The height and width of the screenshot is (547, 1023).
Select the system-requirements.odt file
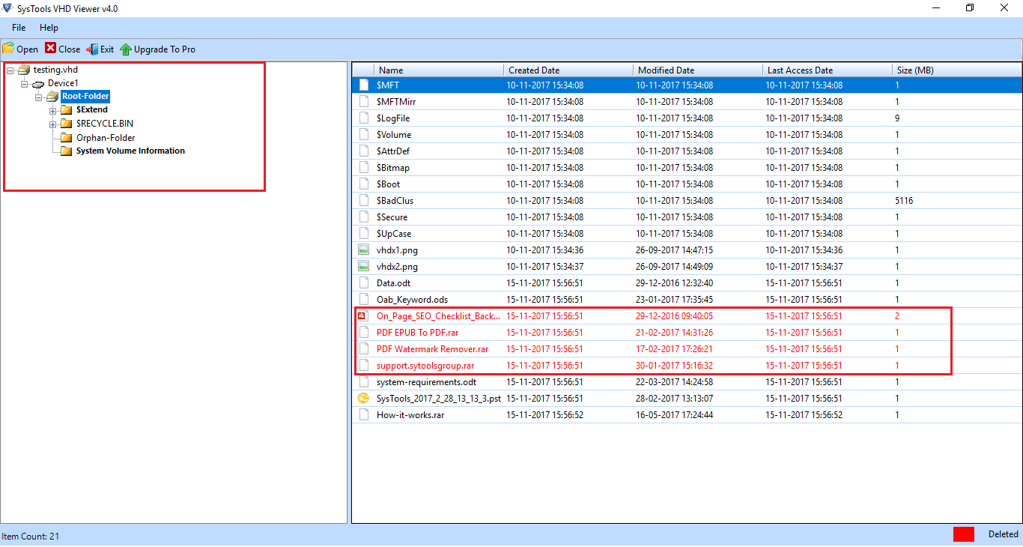click(426, 382)
